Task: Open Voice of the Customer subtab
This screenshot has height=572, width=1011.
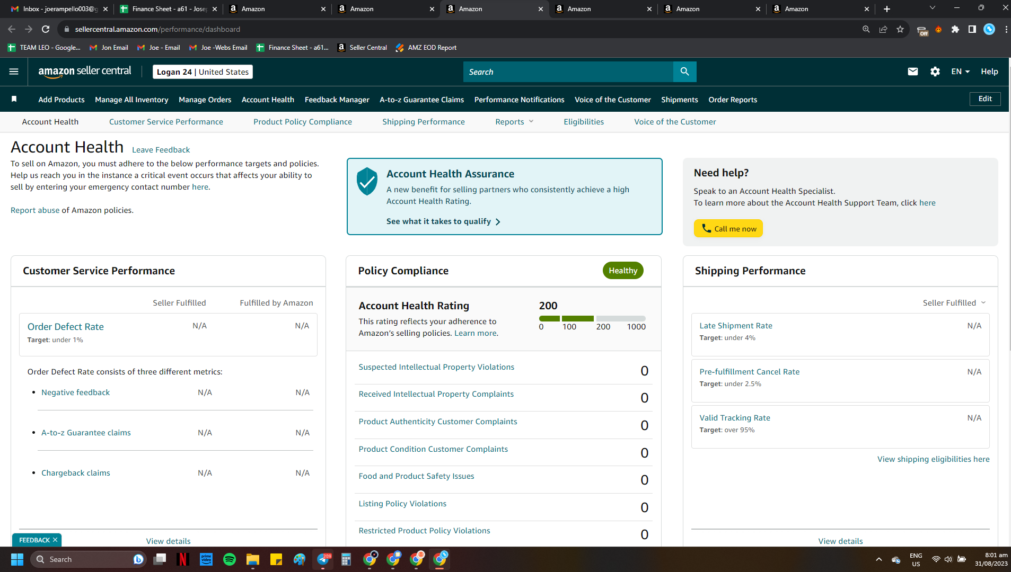Action: 675,122
